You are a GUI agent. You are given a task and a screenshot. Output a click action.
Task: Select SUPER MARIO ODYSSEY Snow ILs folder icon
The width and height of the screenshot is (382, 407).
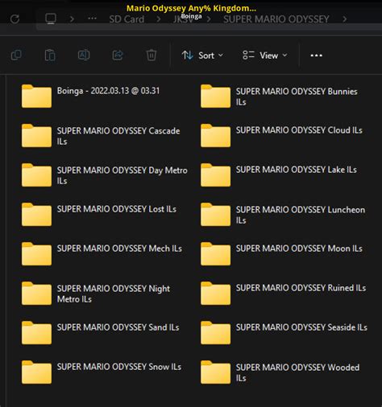click(36, 372)
